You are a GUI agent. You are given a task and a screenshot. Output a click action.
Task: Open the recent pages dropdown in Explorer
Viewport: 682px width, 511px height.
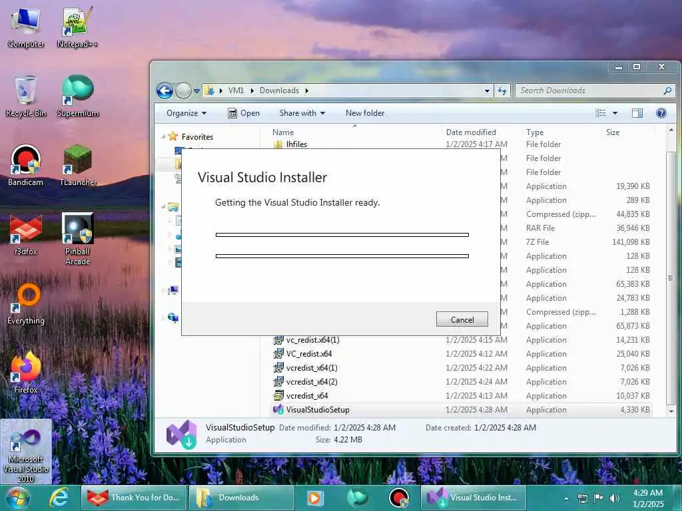click(x=196, y=90)
